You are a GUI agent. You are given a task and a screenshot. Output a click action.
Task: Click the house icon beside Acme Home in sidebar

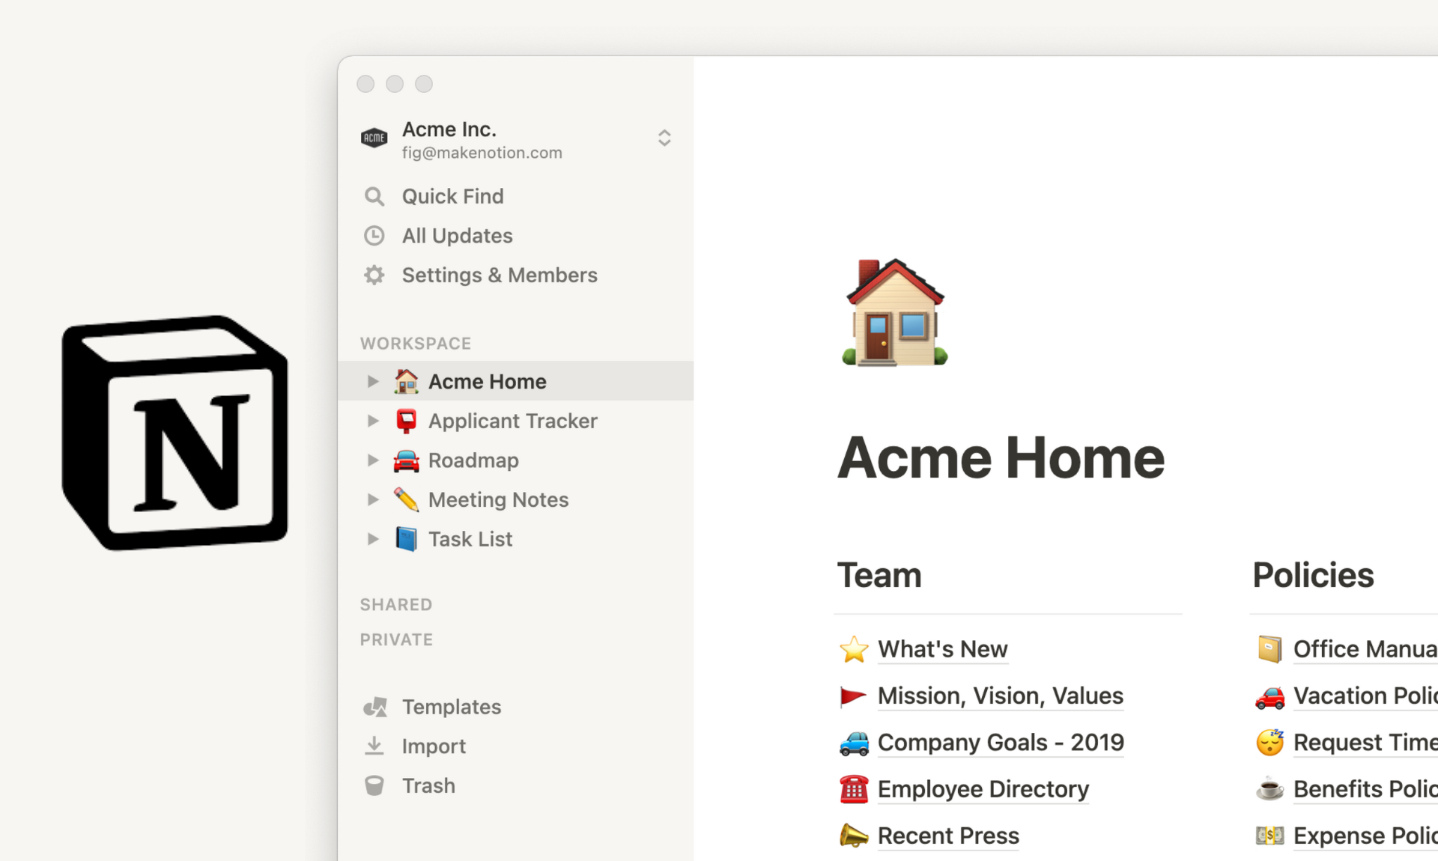point(406,381)
